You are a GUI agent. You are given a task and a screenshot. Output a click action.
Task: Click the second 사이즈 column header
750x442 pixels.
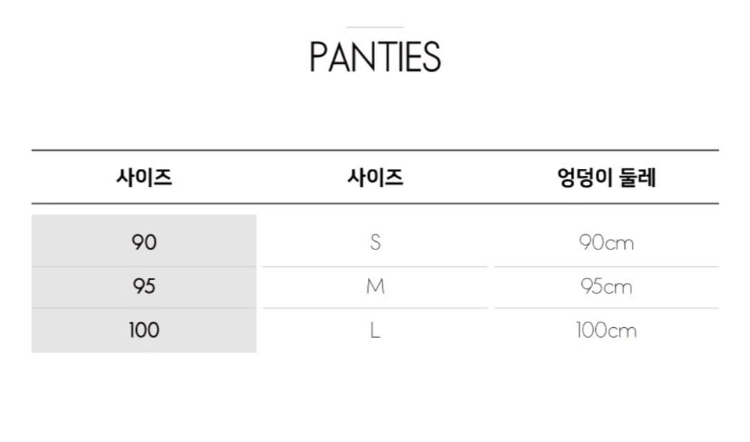pyautogui.click(x=375, y=177)
